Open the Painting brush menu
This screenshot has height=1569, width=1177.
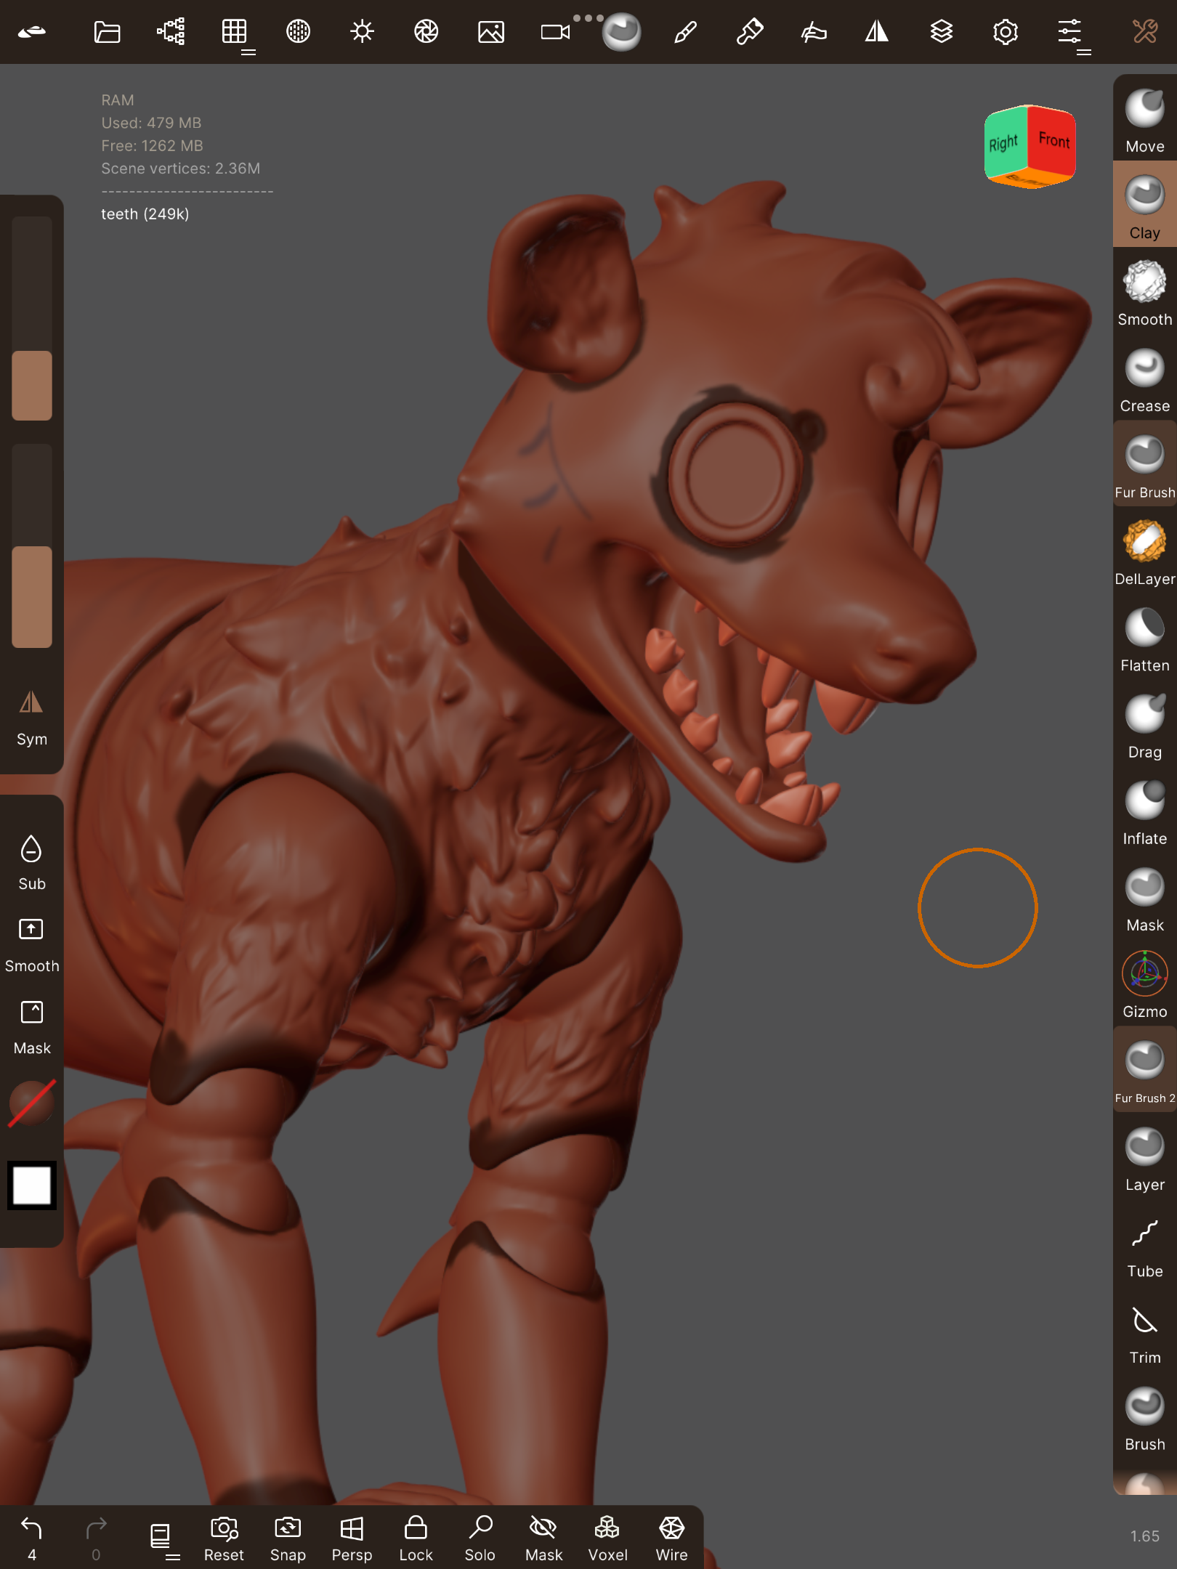[x=749, y=32]
